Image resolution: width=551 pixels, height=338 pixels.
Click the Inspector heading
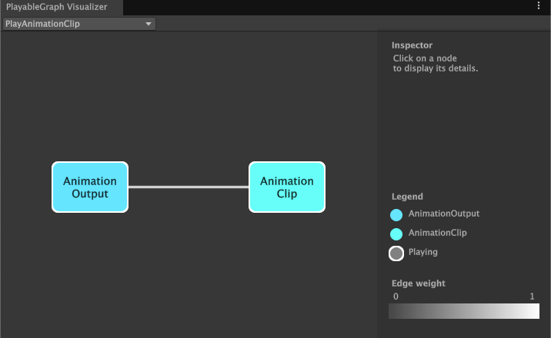pyautogui.click(x=412, y=45)
